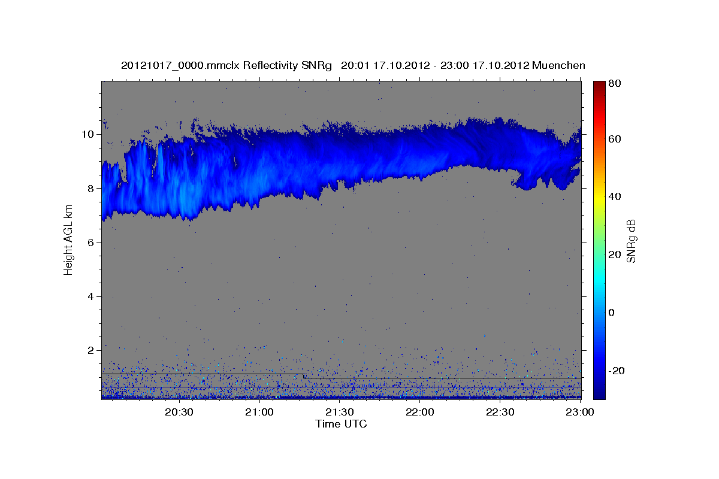Click the colorbar '80' value label
The width and height of the screenshot is (719, 479).
615,84
